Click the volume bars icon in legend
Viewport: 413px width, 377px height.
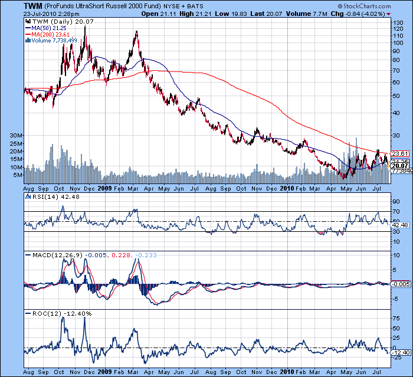click(x=28, y=41)
